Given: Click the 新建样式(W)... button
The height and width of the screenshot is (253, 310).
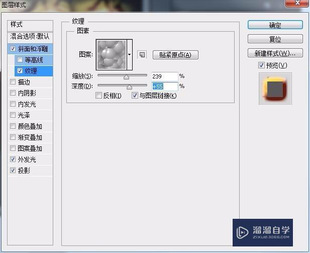Looking at the screenshot, I should (275, 53).
